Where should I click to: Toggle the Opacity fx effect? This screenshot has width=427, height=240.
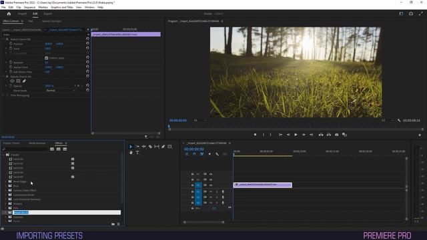coord(7,77)
